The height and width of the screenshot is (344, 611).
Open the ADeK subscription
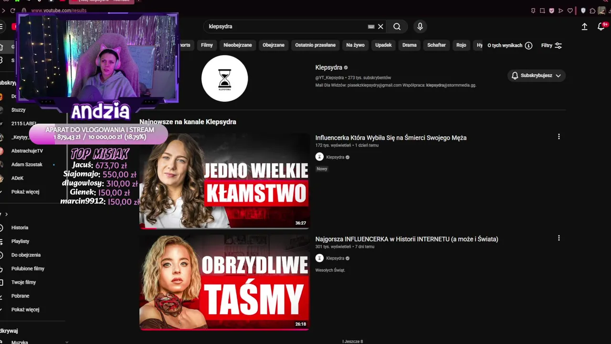point(17,178)
